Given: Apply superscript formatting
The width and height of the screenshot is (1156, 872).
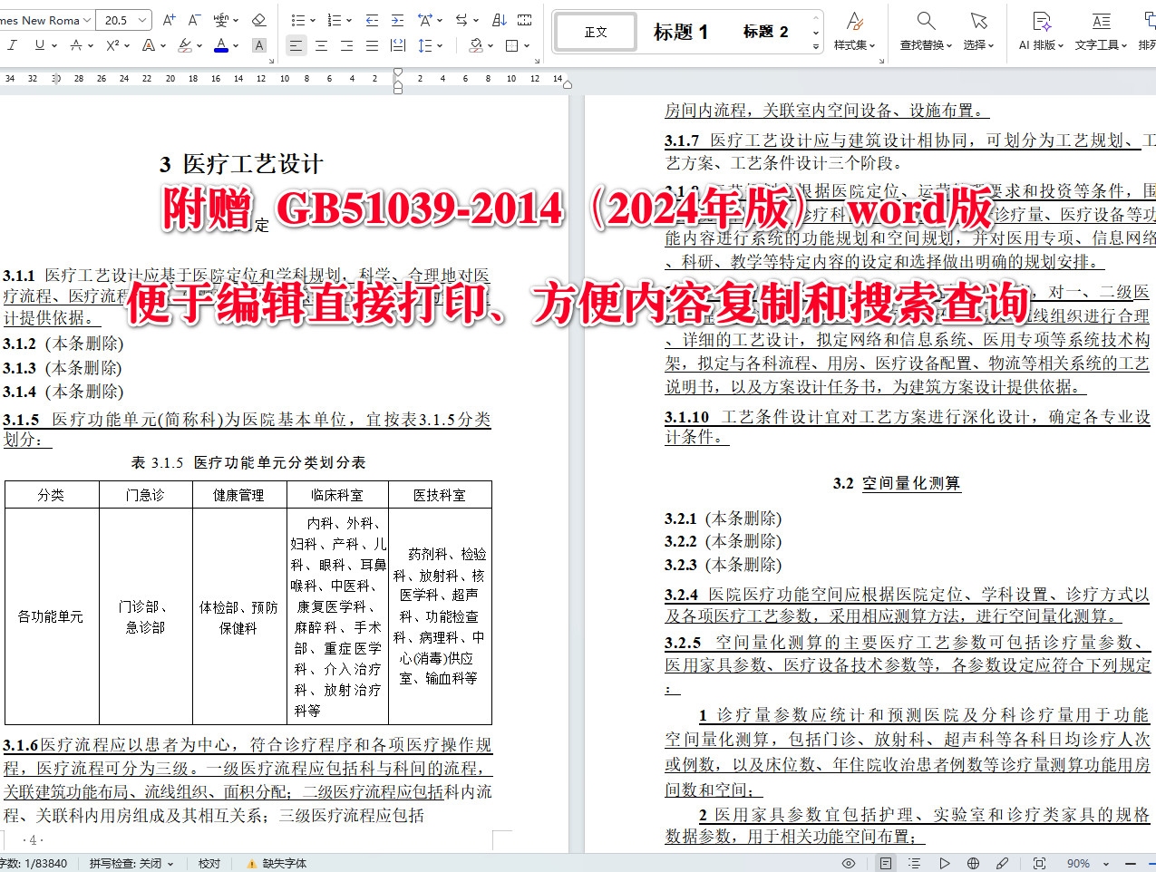Looking at the screenshot, I should (x=112, y=45).
